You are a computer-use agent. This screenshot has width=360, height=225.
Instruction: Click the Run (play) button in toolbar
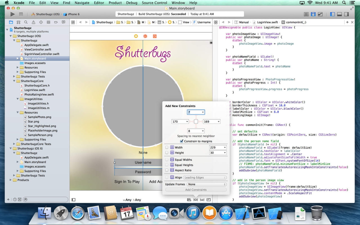click(x=12, y=14)
